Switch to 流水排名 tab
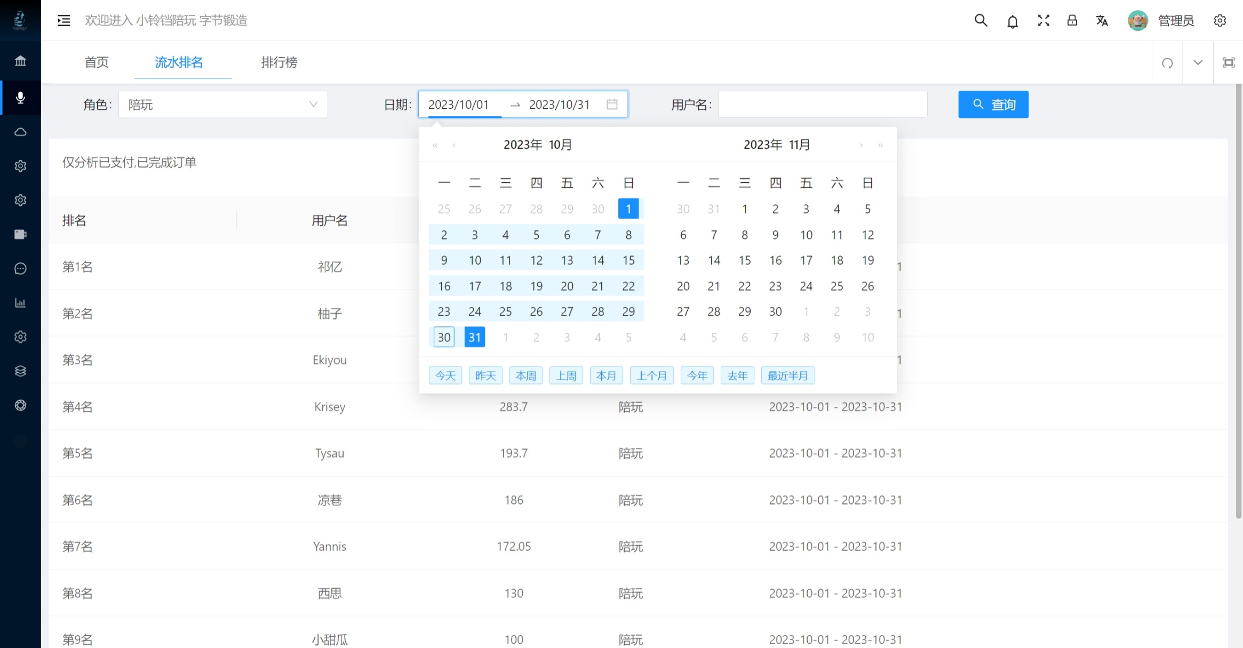 point(179,62)
